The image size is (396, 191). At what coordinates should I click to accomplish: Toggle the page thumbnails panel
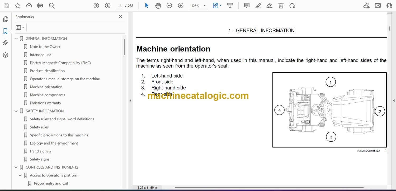pos(5,19)
